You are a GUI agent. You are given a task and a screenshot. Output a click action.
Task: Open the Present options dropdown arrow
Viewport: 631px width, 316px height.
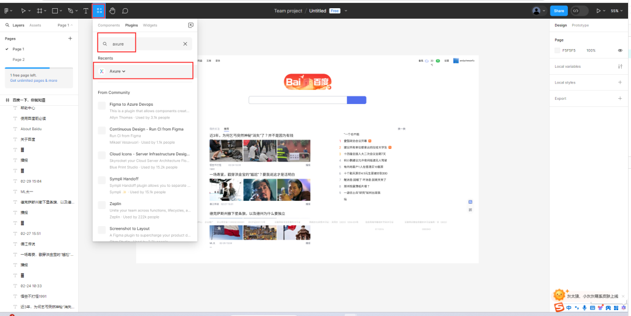(x=605, y=11)
